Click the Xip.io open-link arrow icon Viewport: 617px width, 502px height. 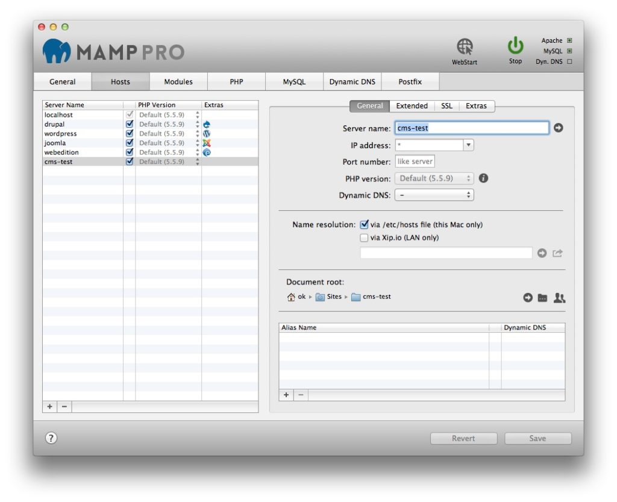(x=542, y=253)
